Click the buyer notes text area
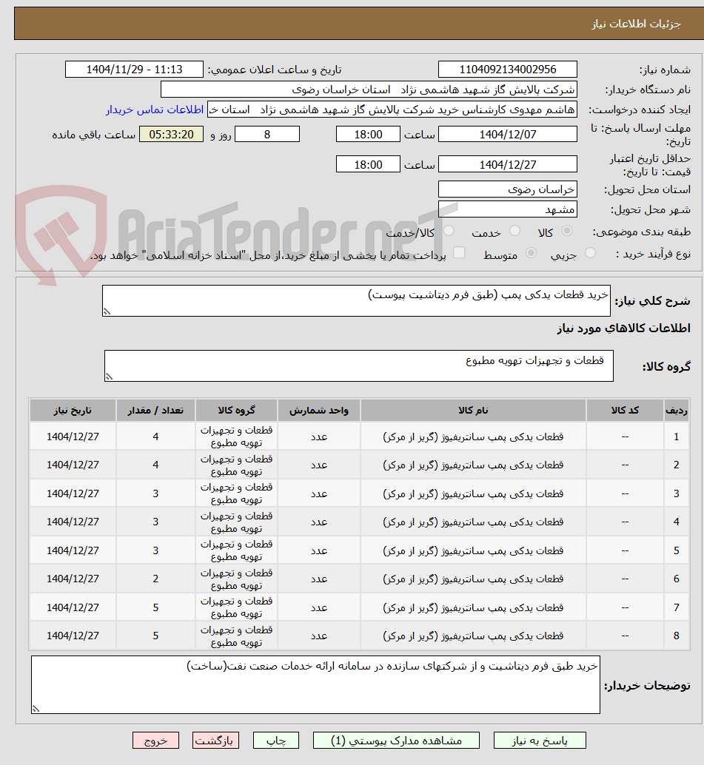704x765 pixels. click(315, 684)
